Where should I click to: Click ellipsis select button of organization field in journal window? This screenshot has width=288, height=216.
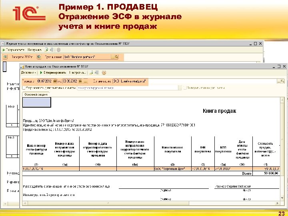pyautogui.click(x=113, y=57)
